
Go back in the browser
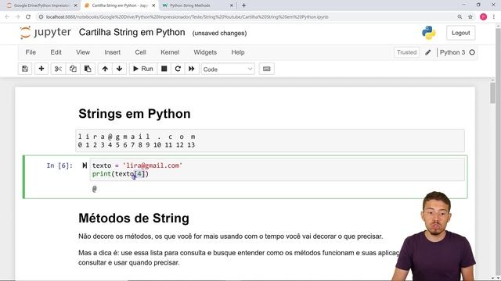coord(7,17)
